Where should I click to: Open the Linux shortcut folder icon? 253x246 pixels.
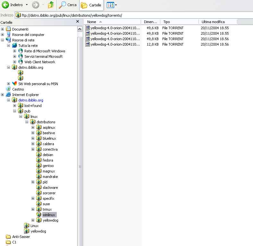point(27,226)
